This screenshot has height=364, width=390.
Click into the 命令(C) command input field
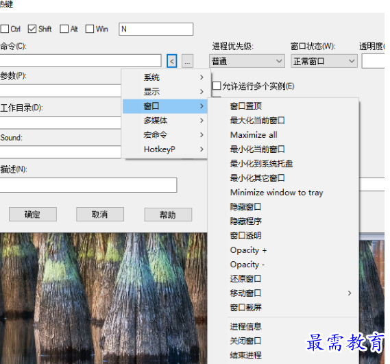(x=80, y=60)
